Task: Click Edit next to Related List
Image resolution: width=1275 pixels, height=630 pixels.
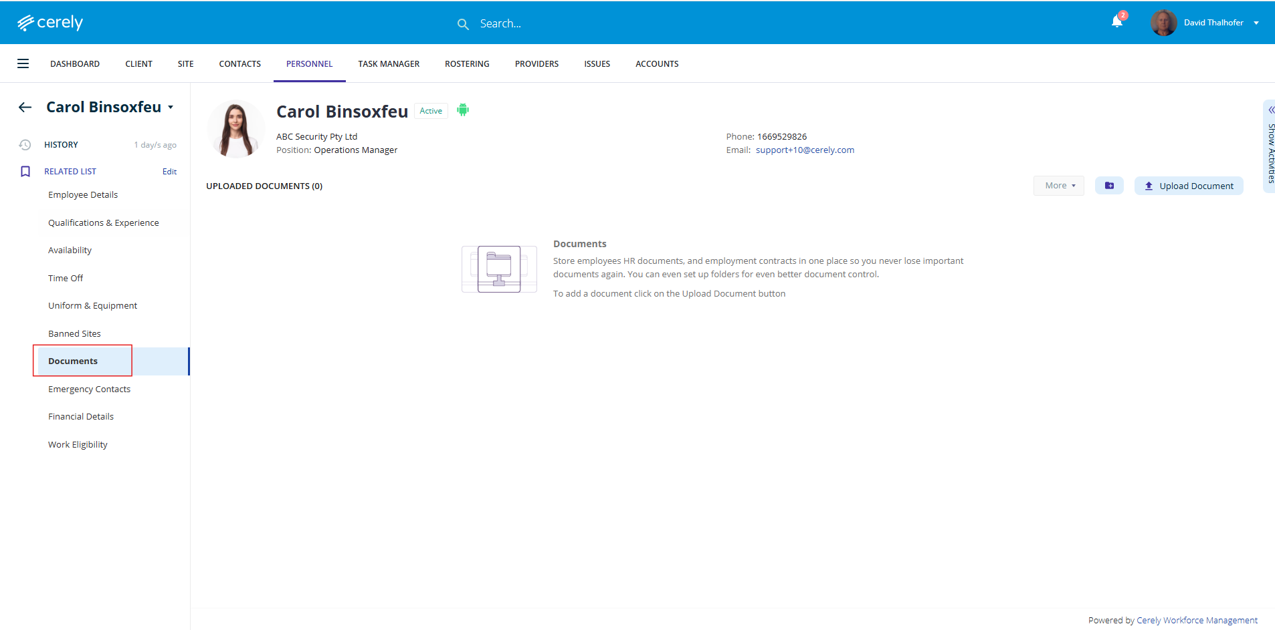Action: tap(169, 172)
